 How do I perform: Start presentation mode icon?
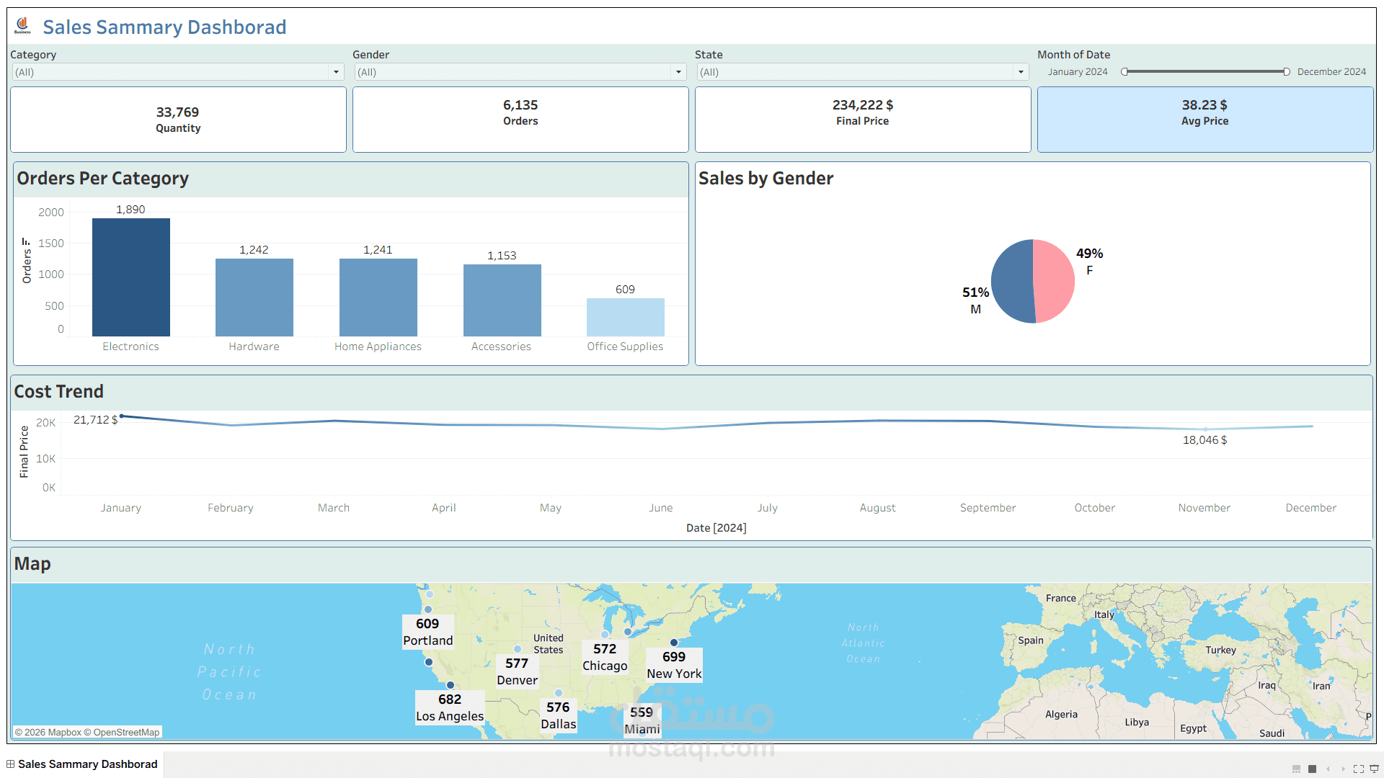(x=1374, y=769)
